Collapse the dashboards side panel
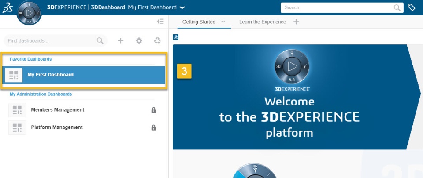The height and width of the screenshot is (178, 423). coord(160,22)
